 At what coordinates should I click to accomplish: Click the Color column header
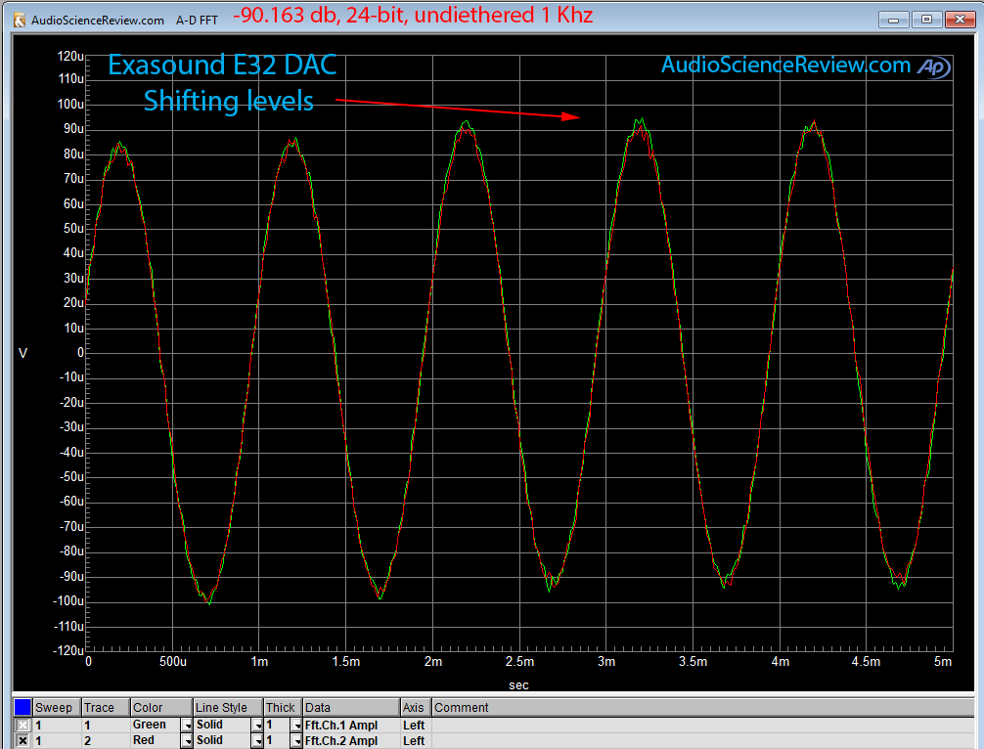[x=160, y=708]
